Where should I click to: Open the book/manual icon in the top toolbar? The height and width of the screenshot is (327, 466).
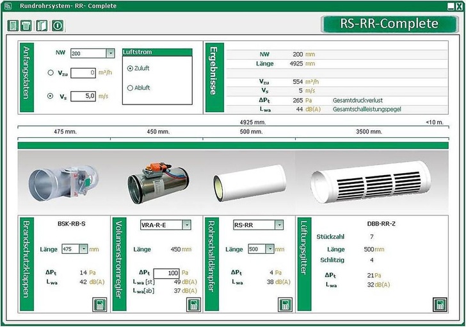(42, 26)
